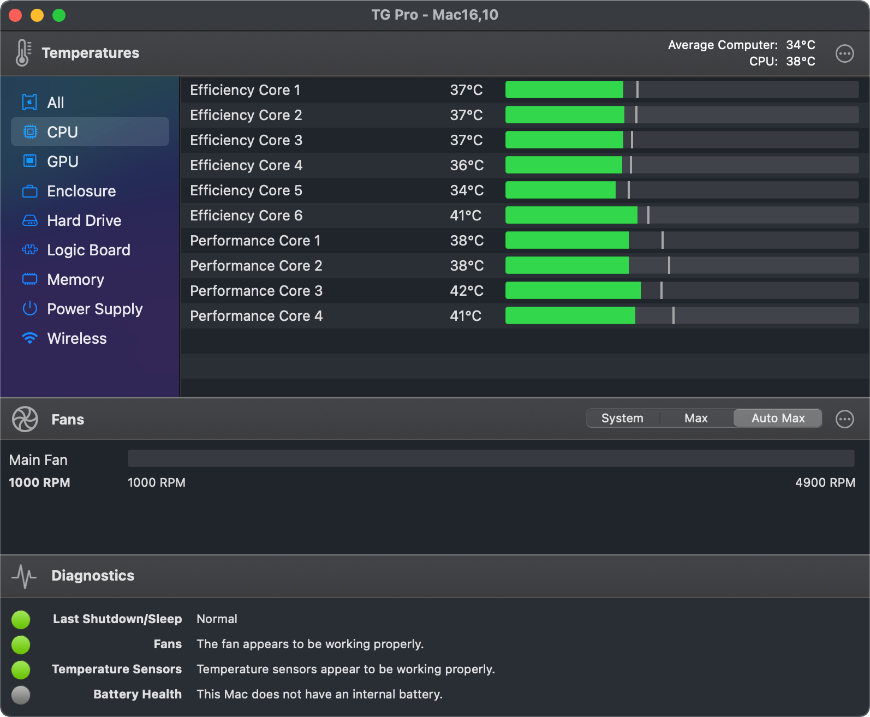Select Power Supply in the sidebar
Screen dimensions: 870x717
[94, 309]
